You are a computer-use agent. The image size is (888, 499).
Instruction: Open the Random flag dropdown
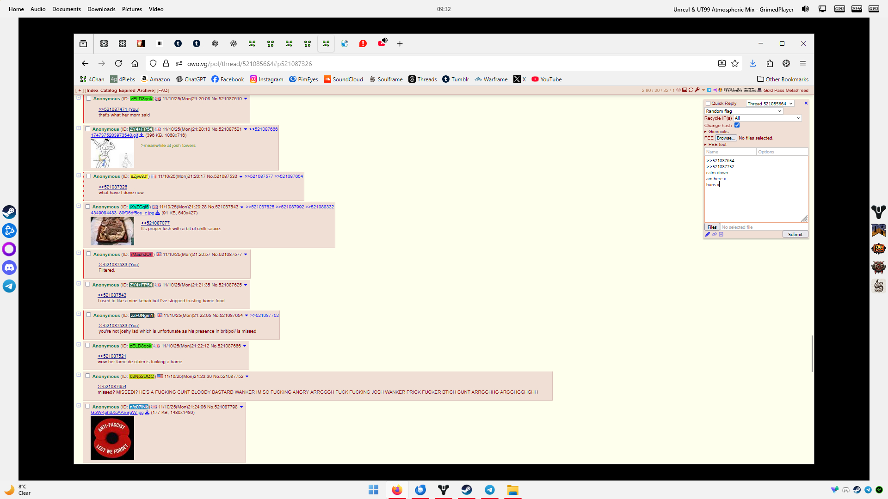pos(743,111)
